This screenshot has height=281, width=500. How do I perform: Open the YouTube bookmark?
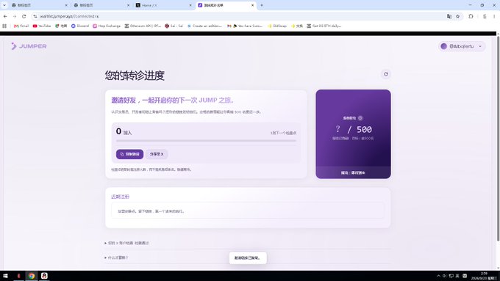[x=42, y=26]
